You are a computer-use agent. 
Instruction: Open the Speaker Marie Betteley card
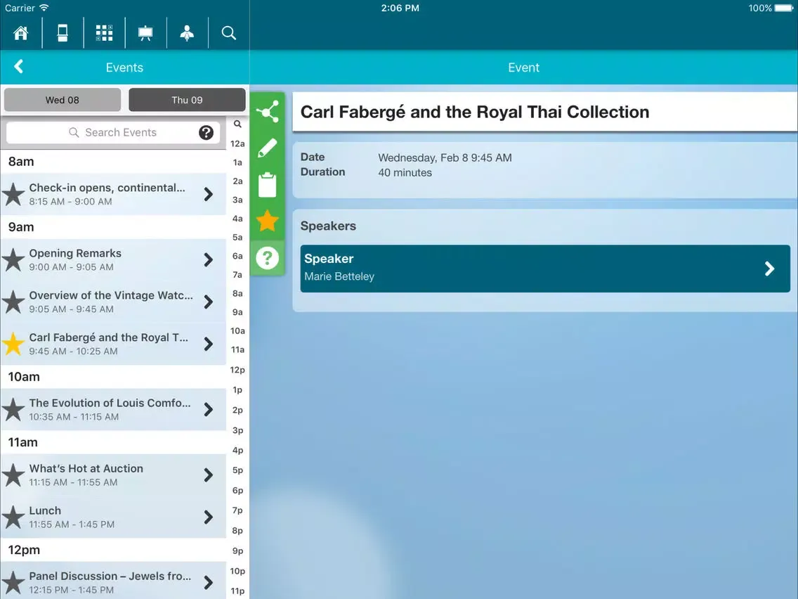point(545,269)
